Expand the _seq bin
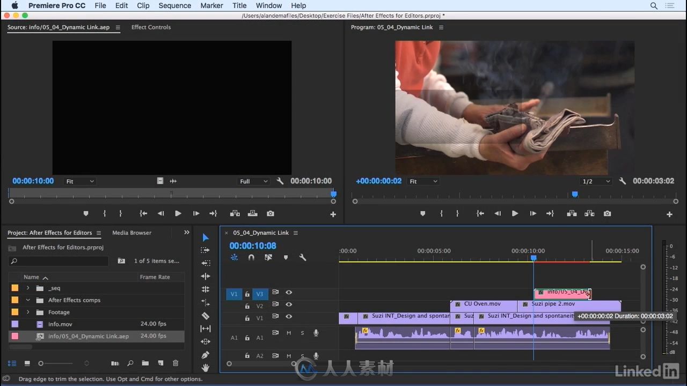 point(28,288)
